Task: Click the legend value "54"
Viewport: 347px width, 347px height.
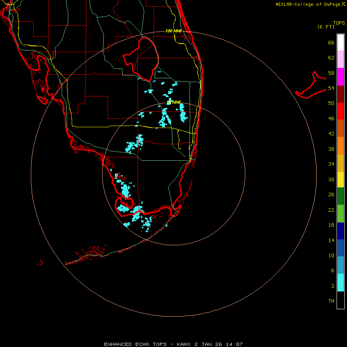Action: (331, 88)
